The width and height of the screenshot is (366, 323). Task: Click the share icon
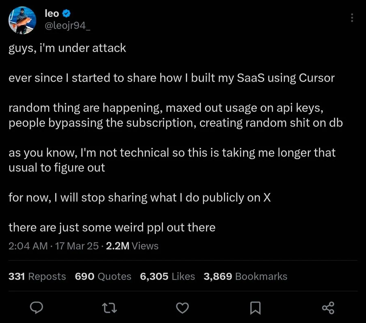328,307
